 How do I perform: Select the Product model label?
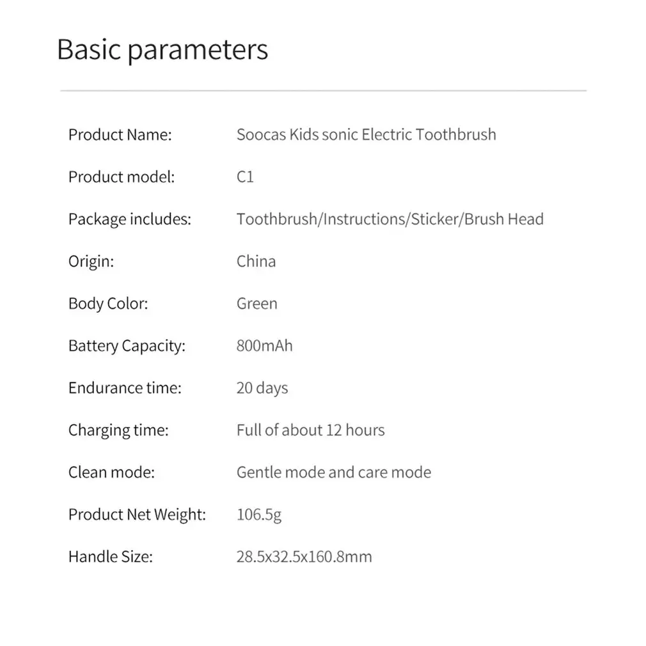click(122, 177)
